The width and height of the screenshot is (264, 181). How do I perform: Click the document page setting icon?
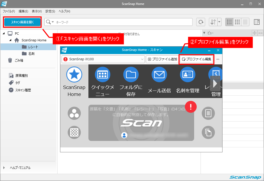click(208, 113)
